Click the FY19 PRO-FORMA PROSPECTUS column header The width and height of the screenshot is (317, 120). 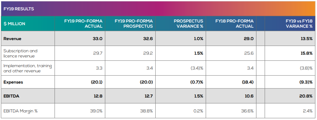pos(130,24)
